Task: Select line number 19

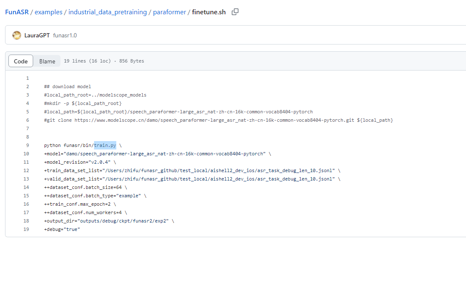Action: 26,229
